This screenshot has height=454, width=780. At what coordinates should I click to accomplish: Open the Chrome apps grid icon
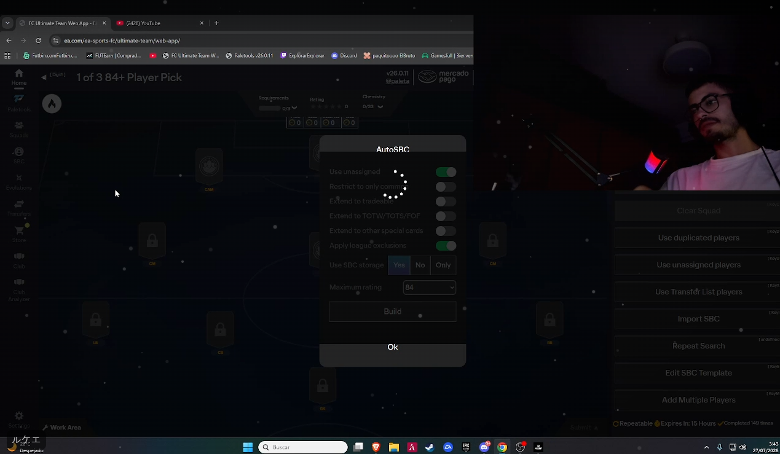pos(7,55)
